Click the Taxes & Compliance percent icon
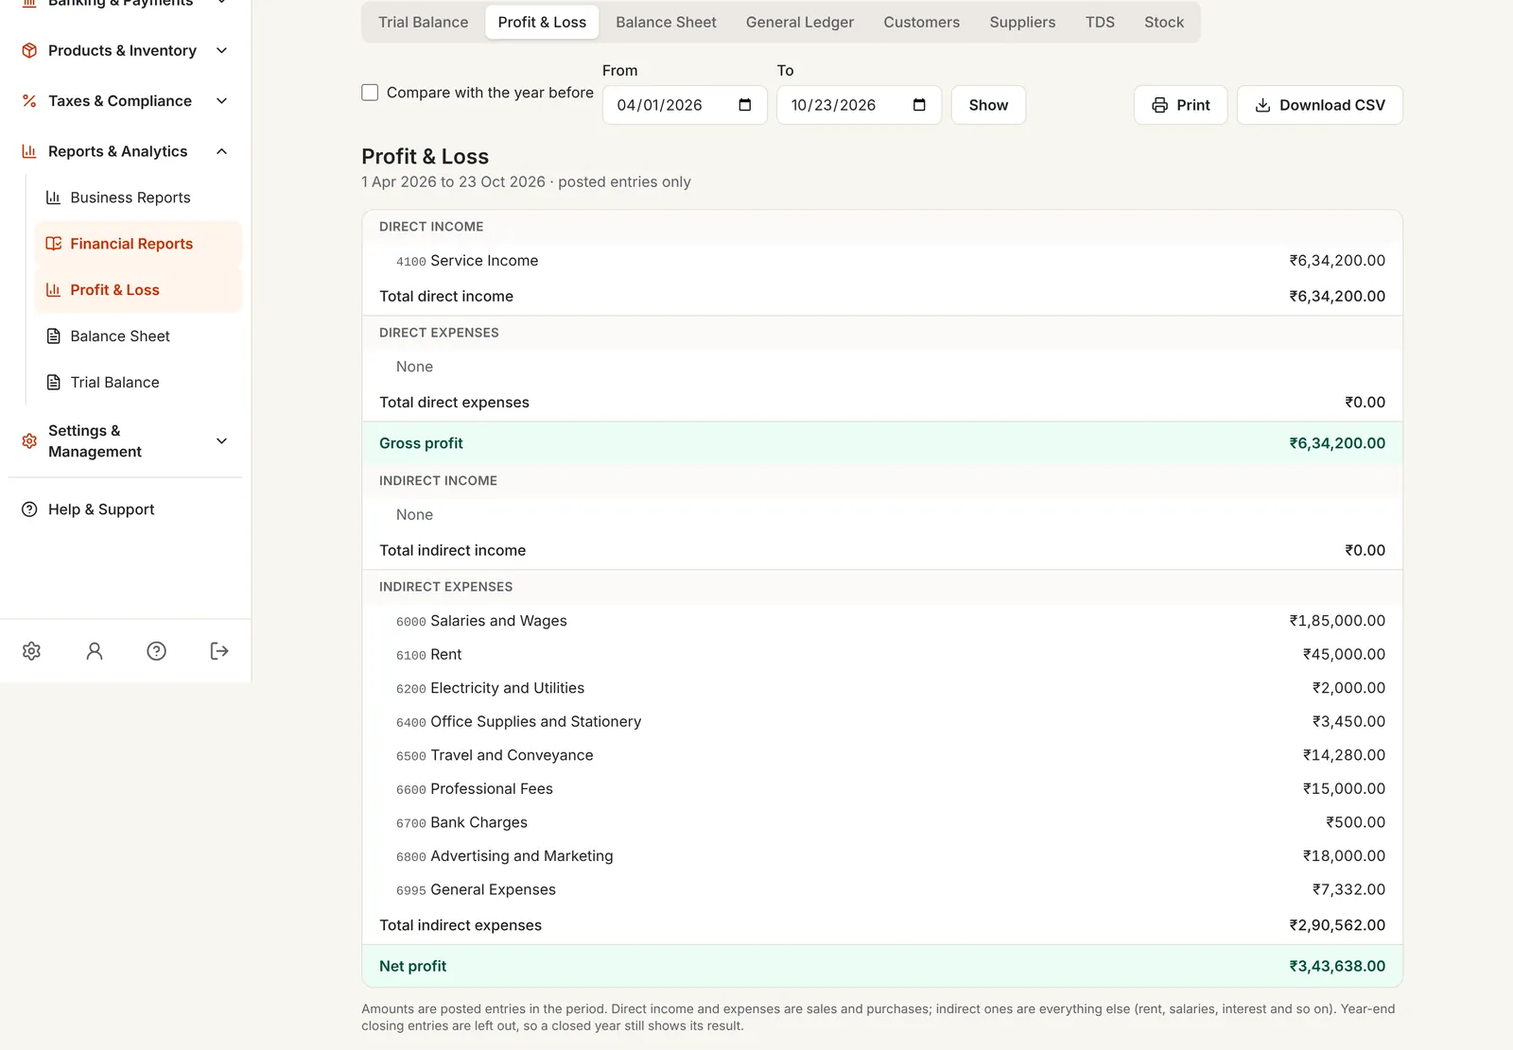The image size is (1513, 1050). [x=29, y=101]
